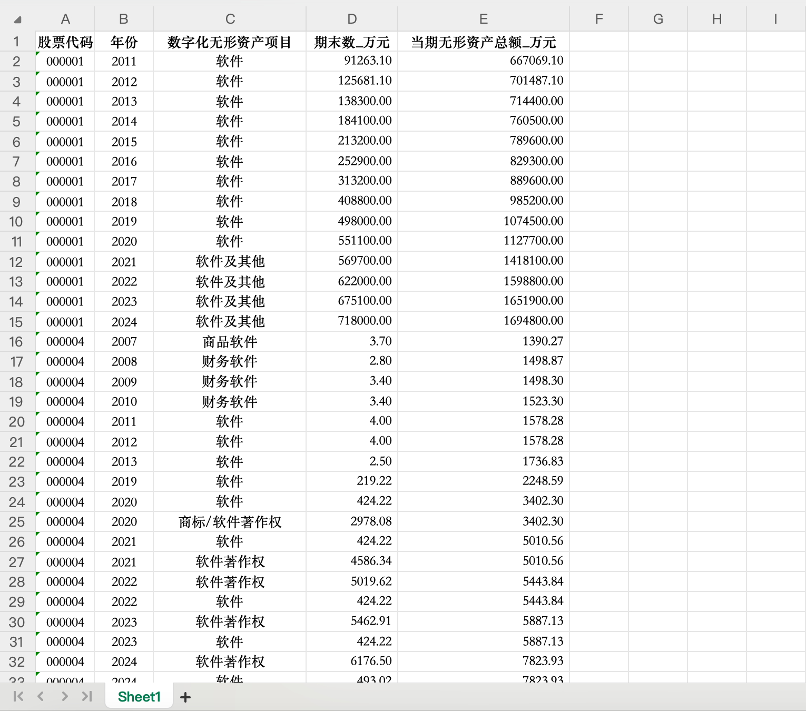The height and width of the screenshot is (711, 806).
Task: Select cell with value 91263.10
Action: (352, 61)
